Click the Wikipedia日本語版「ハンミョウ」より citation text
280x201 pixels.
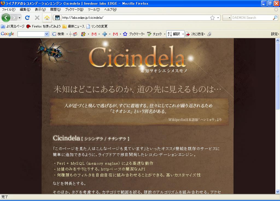point(195,120)
